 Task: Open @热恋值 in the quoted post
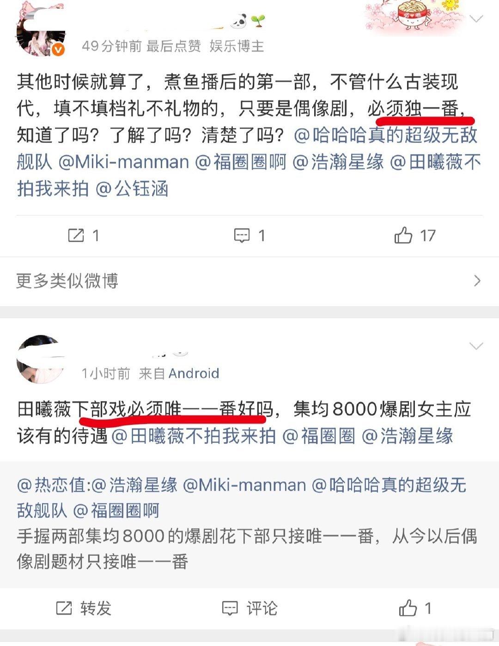[x=51, y=485]
